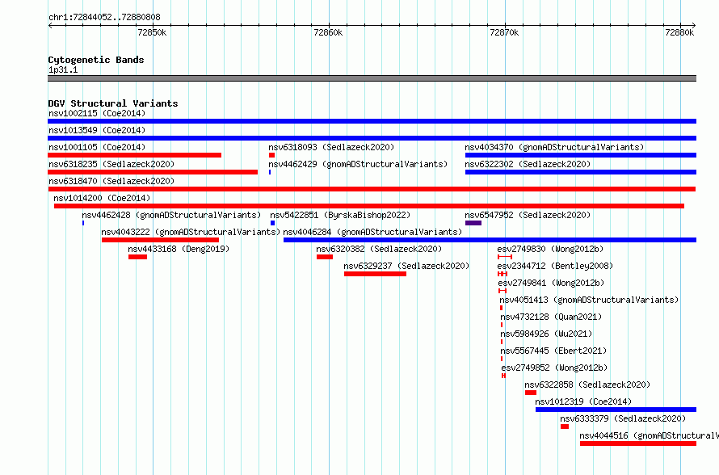
Task: Select the nsv6318093 (Sedlazeck2020) label
Action: (x=331, y=147)
